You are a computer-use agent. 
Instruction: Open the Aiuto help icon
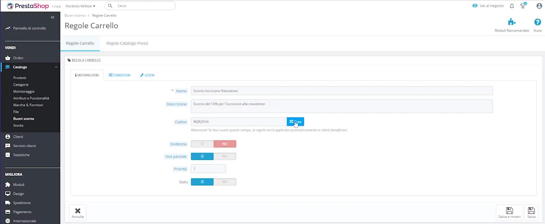538,22
